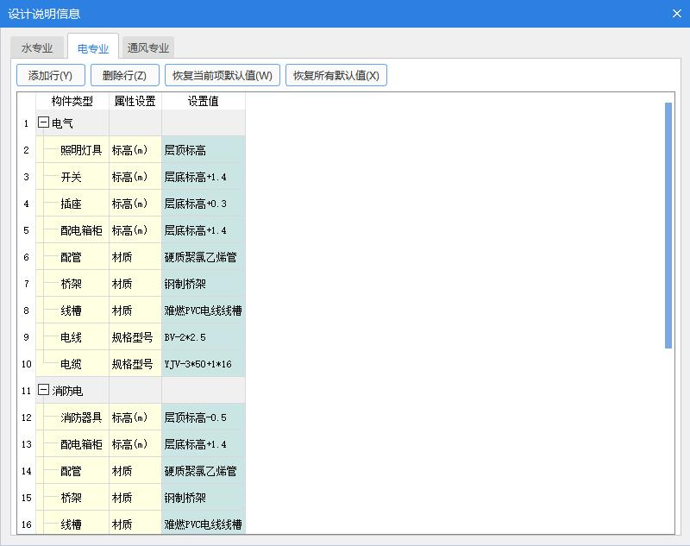
Task: Click the 电缆 value YJV-3*50+1*16
Action: click(203, 364)
